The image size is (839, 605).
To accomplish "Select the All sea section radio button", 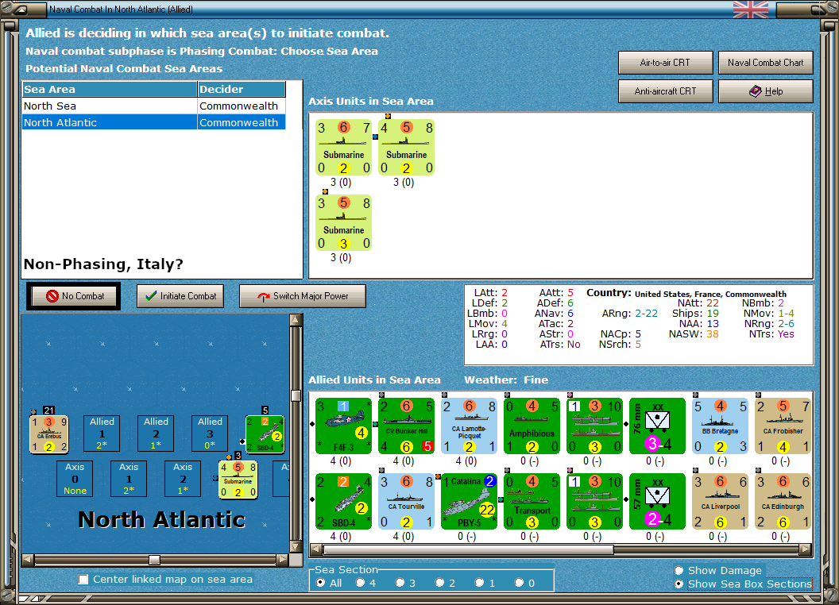I will [320, 583].
